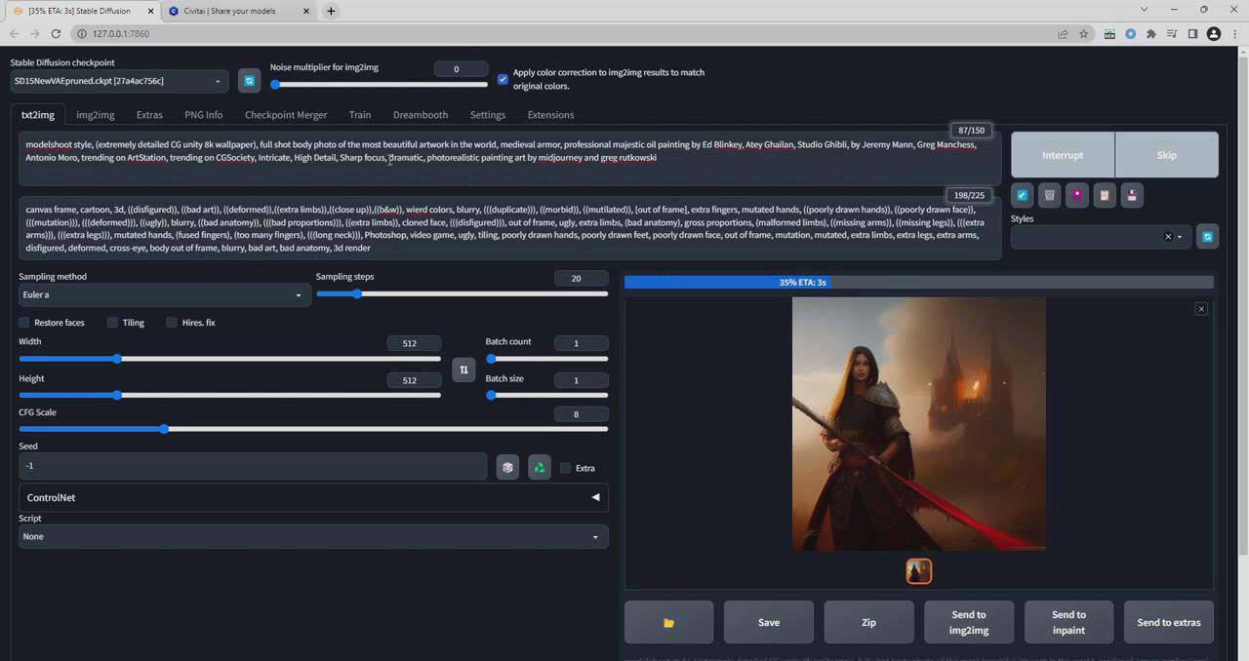Open the Checkpoint Merger tab
The height and width of the screenshot is (661, 1249).
point(286,114)
